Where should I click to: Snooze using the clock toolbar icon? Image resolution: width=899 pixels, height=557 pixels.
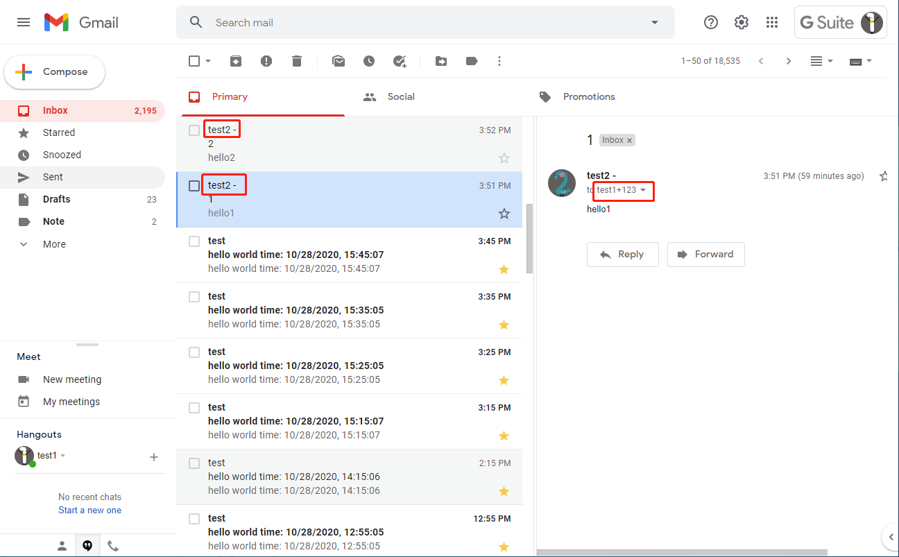point(369,61)
